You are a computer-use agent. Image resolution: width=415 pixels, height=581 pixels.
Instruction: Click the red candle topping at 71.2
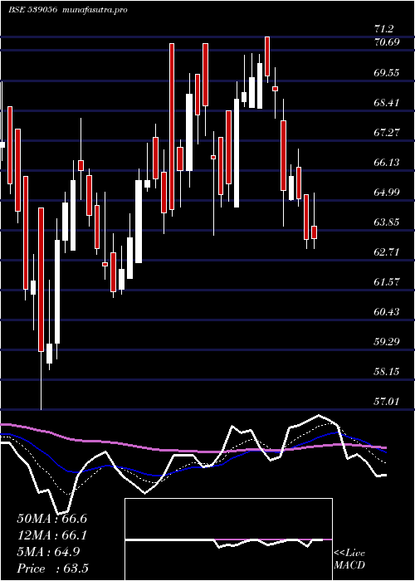pyautogui.click(x=267, y=56)
